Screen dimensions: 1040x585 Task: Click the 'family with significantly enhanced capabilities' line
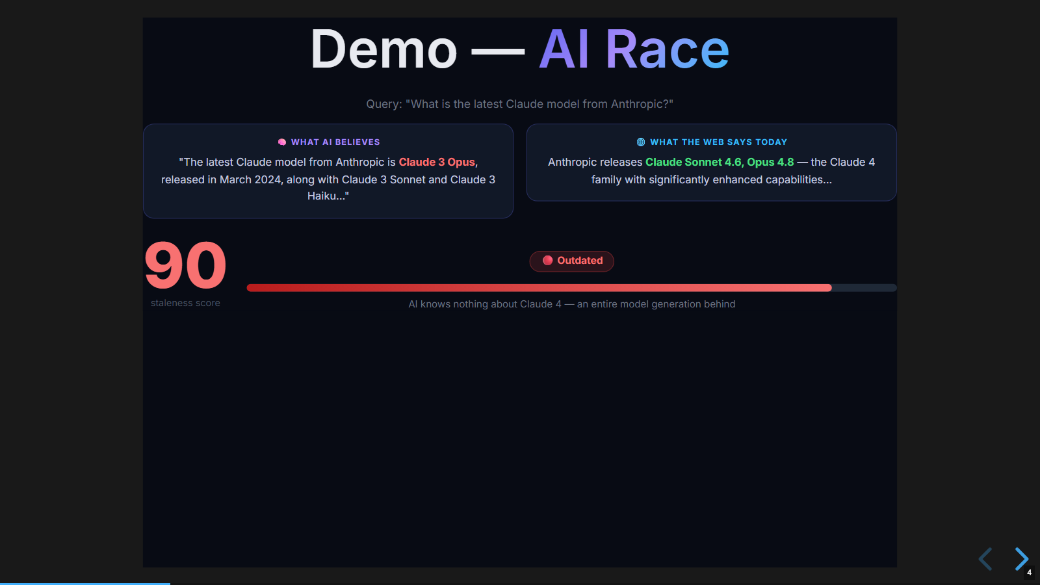[x=712, y=180]
